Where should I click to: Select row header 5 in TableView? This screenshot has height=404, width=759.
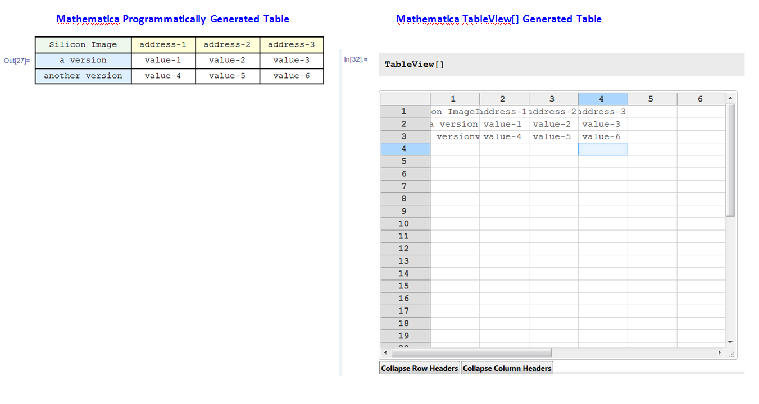(x=406, y=161)
